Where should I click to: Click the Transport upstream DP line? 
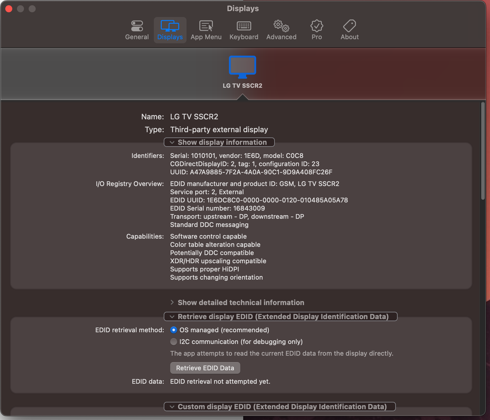[x=237, y=216]
